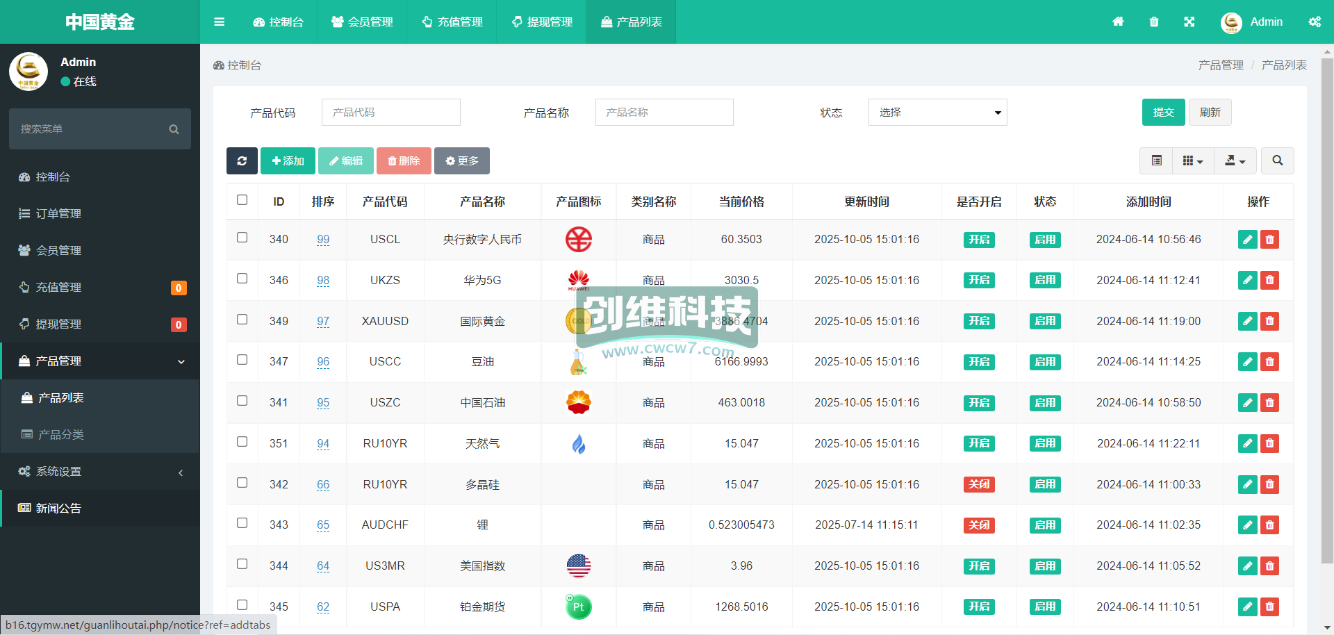Toggle table card view icon

[x=1156, y=161]
